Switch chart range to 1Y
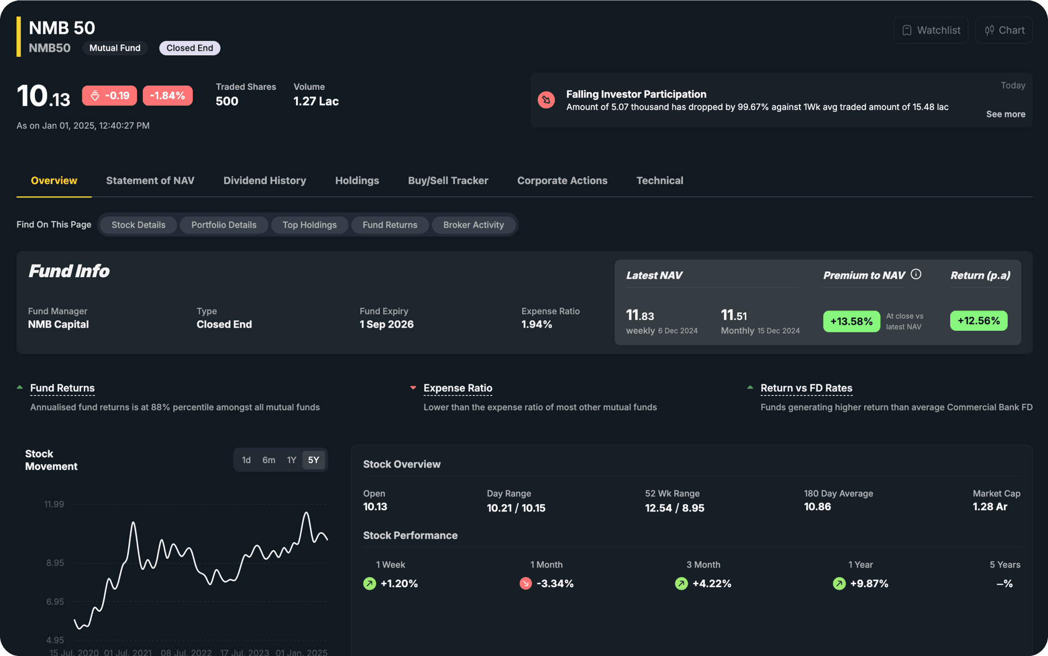This screenshot has width=1048, height=656. click(291, 460)
